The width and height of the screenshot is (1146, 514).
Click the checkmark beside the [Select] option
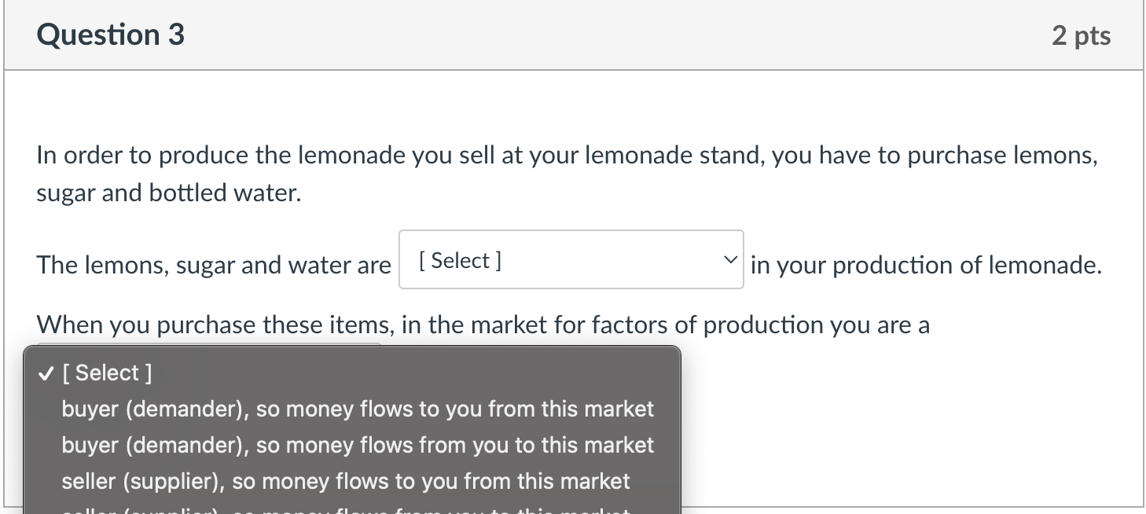[x=45, y=373]
